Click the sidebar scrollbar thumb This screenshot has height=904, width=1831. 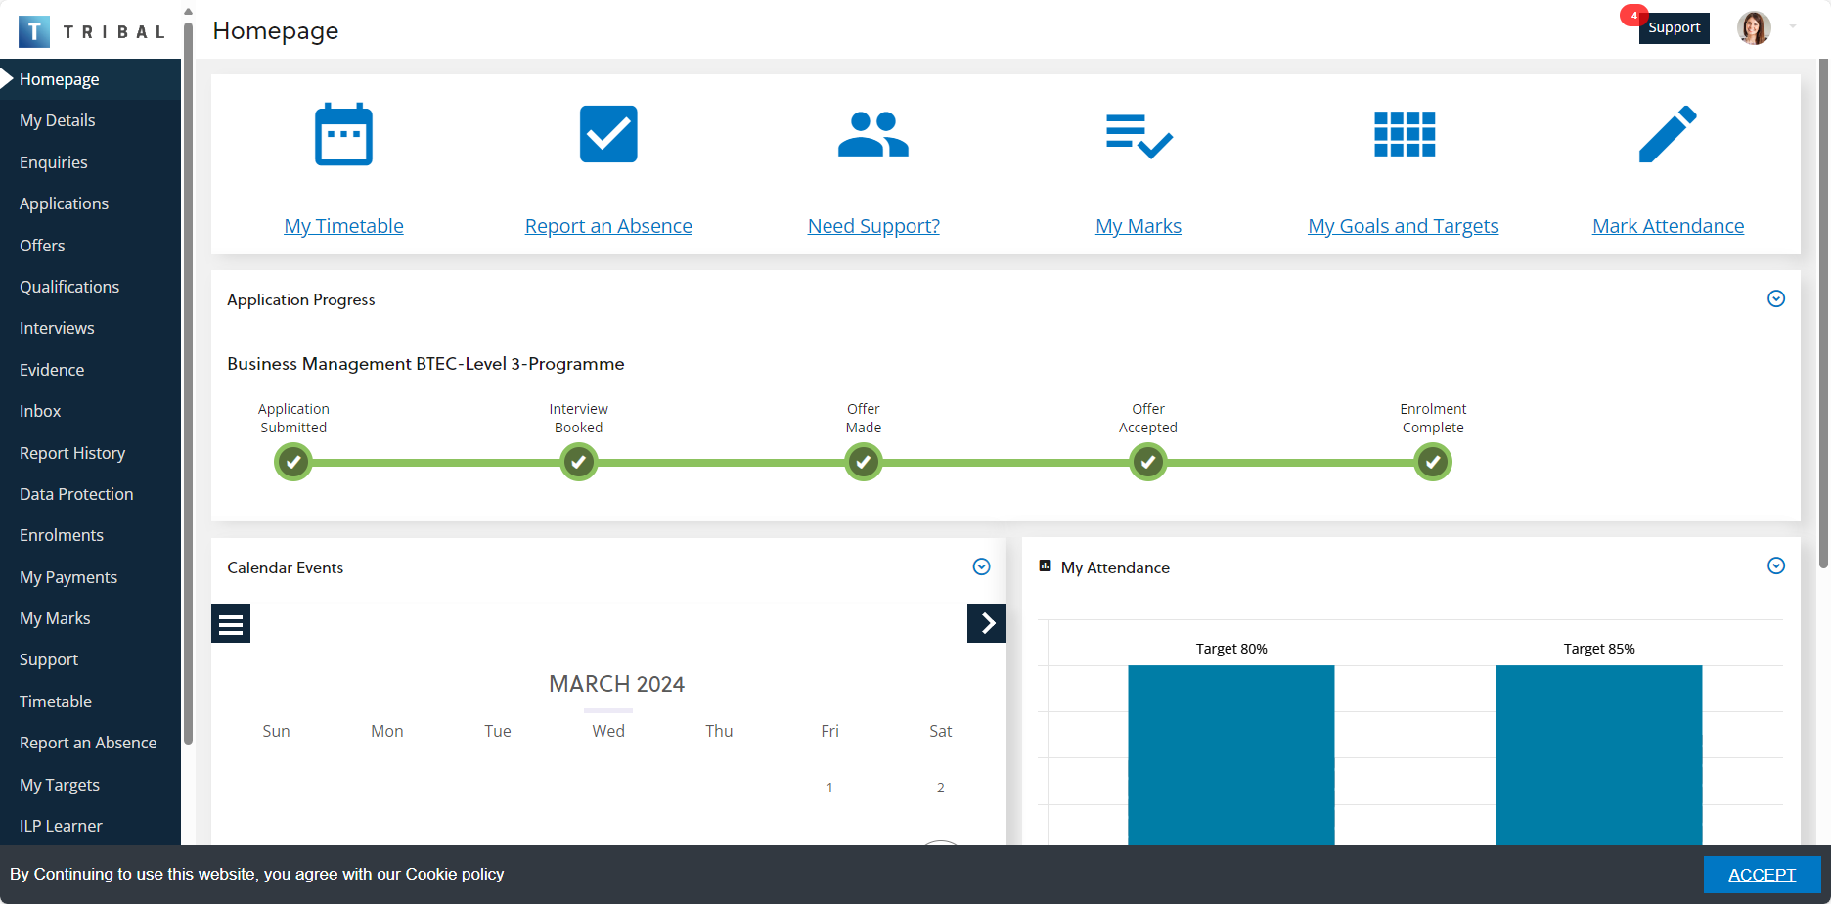[188, 382]
